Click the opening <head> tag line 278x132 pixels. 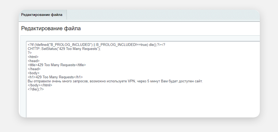33,61
